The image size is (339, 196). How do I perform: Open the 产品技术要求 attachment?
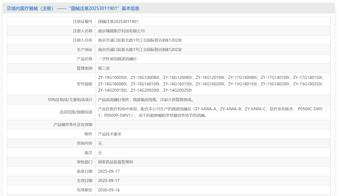tap(110, 134)
